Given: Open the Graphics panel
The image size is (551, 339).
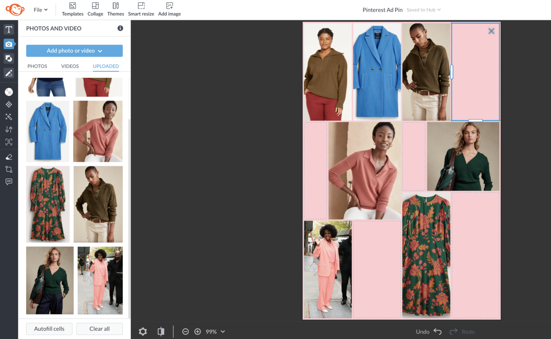Looking at the screenshot, I should [x=9, y=58].
